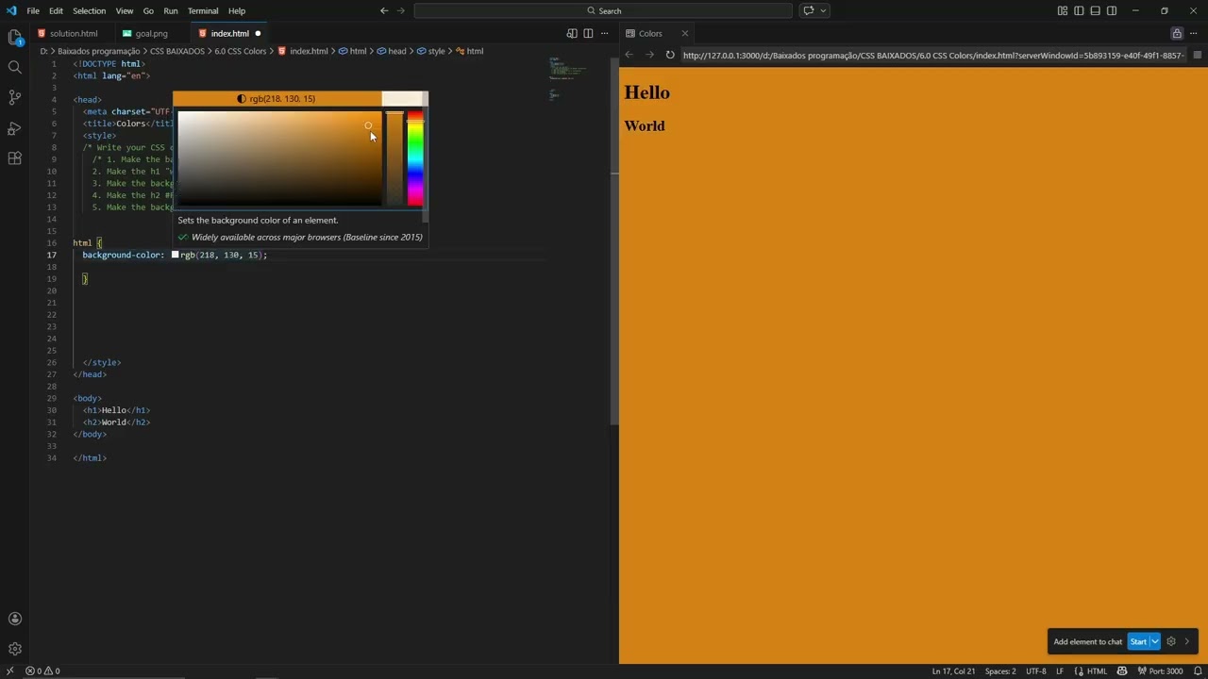Open the Spaces: 2 indentation selector

tap(1000, 671)
